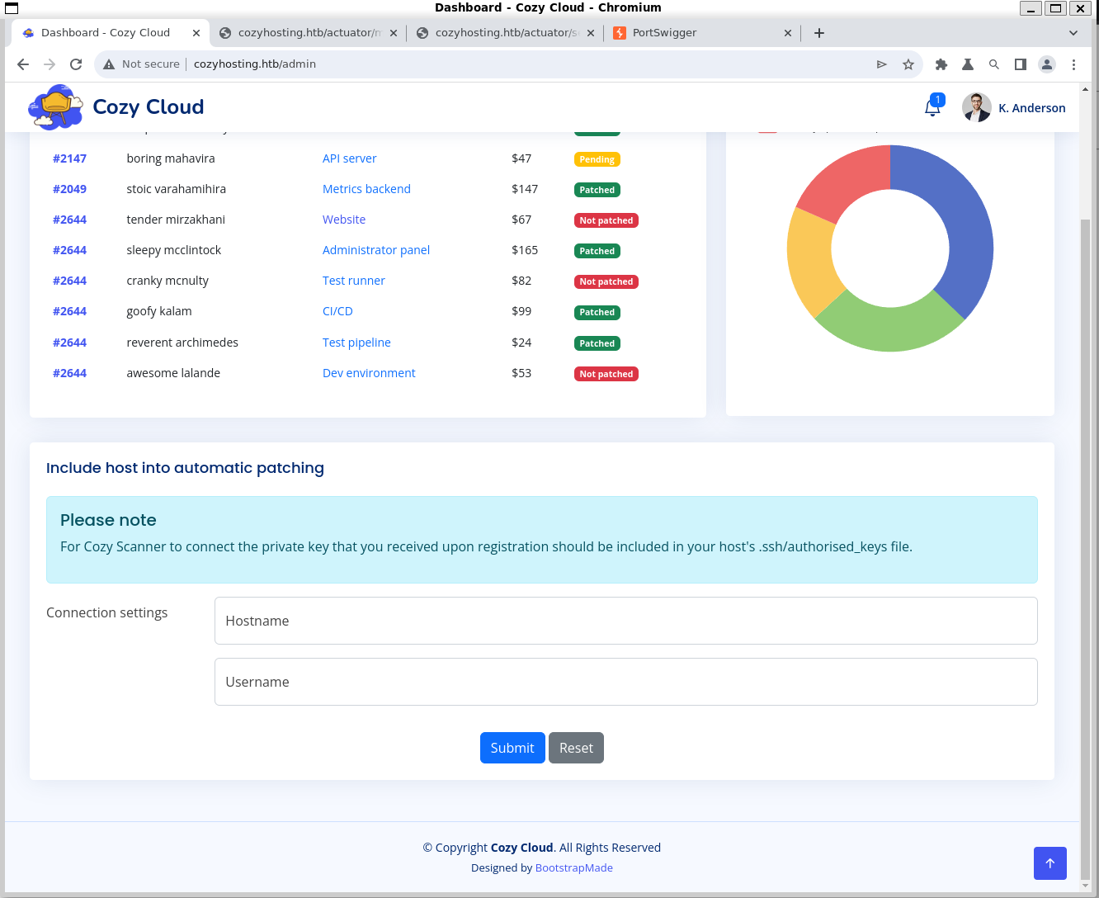Click the #2147 order link
Image resolution: width=1099 pixels, height=898 pixels.
tap(69, 158)
